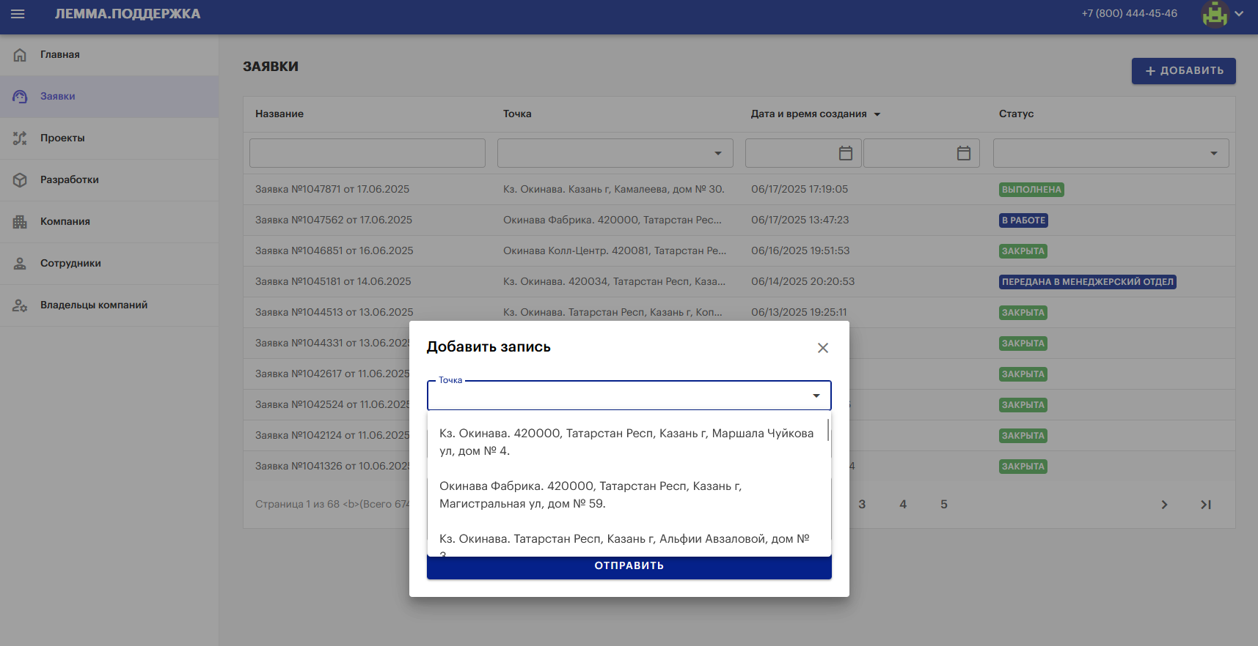Click the Проекты sidebar icon
The width and height of the screenshot is (1258, 646).
coord(20,138)
